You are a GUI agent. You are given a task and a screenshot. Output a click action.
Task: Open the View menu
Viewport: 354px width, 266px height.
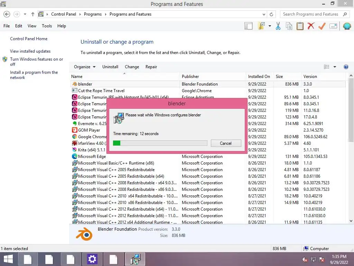32,26
